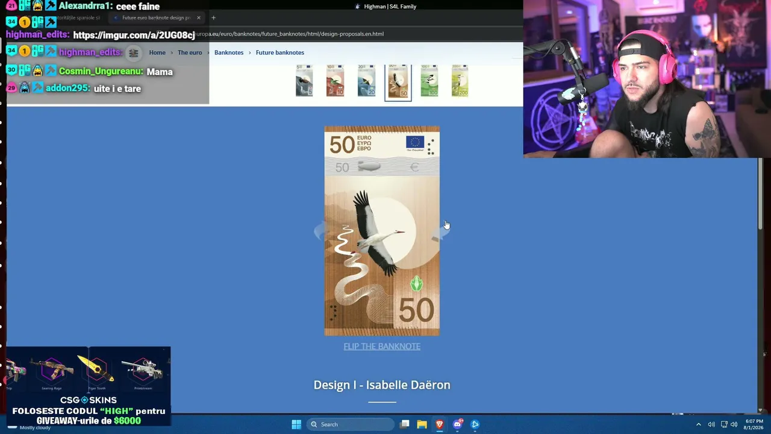Click the taskbar Search box
The width and height of the screenshot is (771, 434).
[349, 424]
